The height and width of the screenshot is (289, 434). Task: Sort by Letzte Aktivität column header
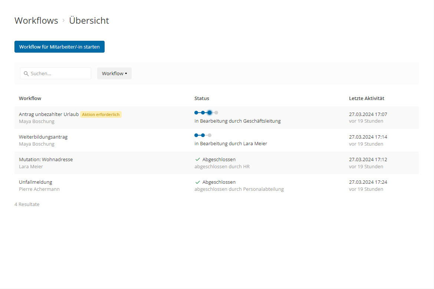pyautogui.click(x=366, y=99)
